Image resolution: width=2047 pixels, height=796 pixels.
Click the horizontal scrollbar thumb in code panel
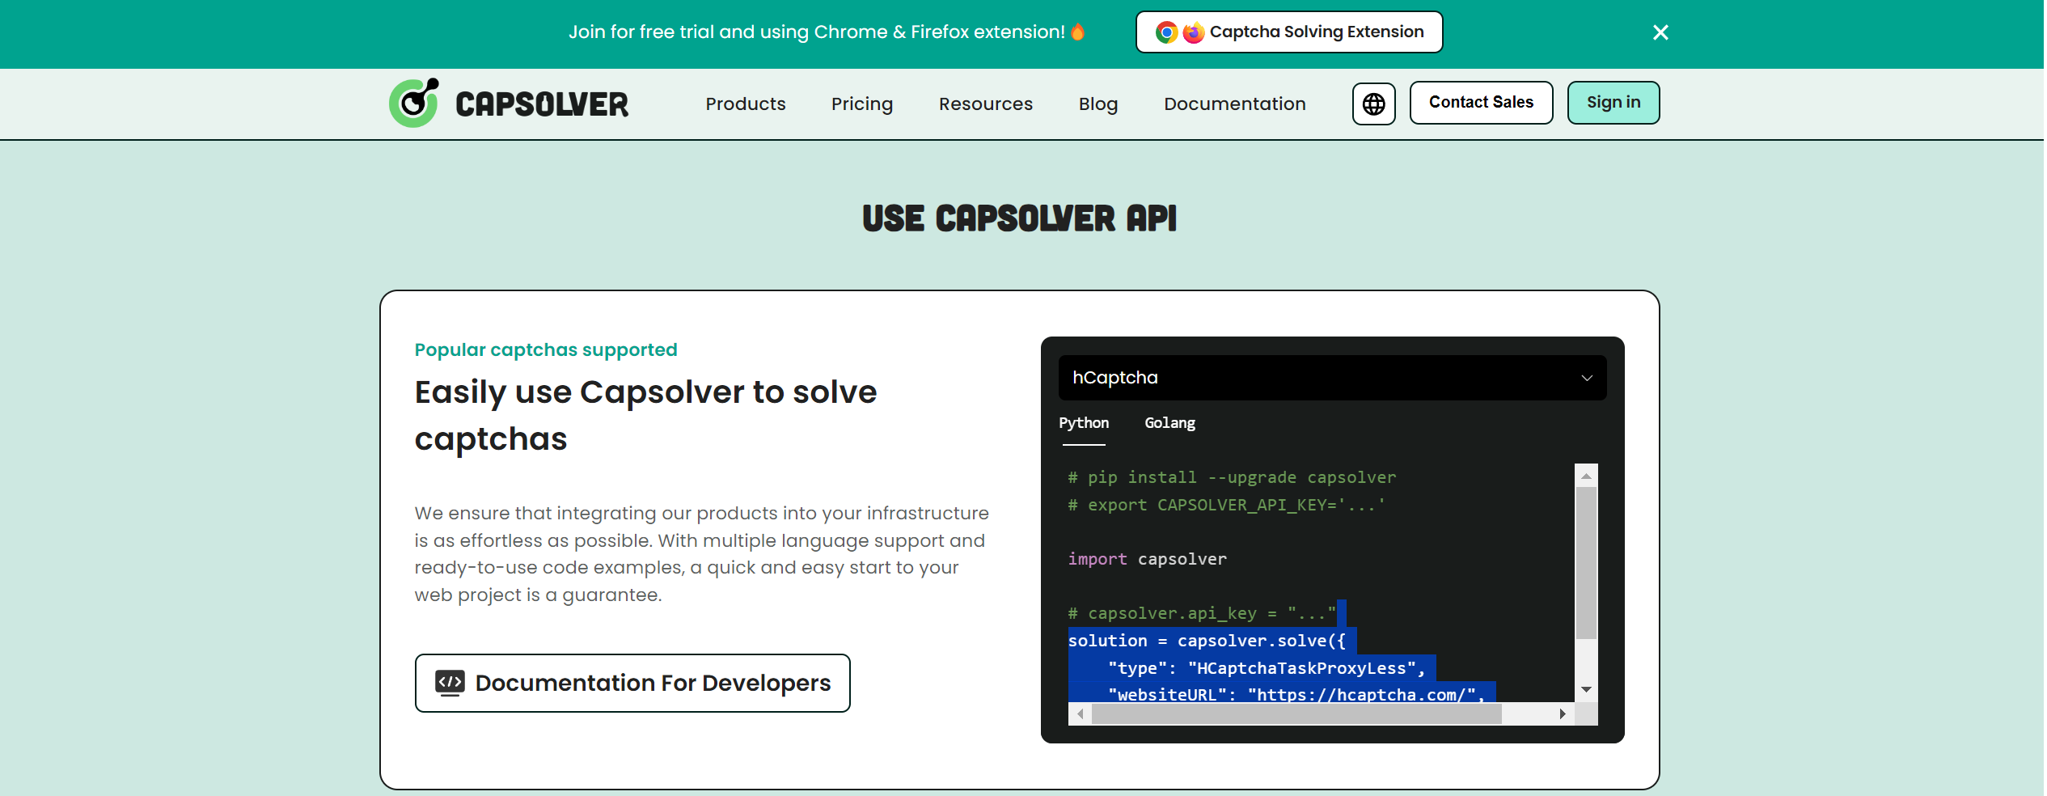point(1296,713)
